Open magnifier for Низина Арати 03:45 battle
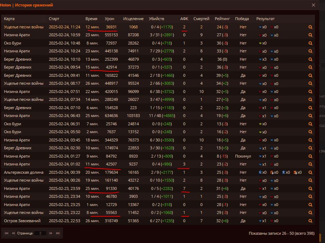325x243 pixels. click(310, 140)
